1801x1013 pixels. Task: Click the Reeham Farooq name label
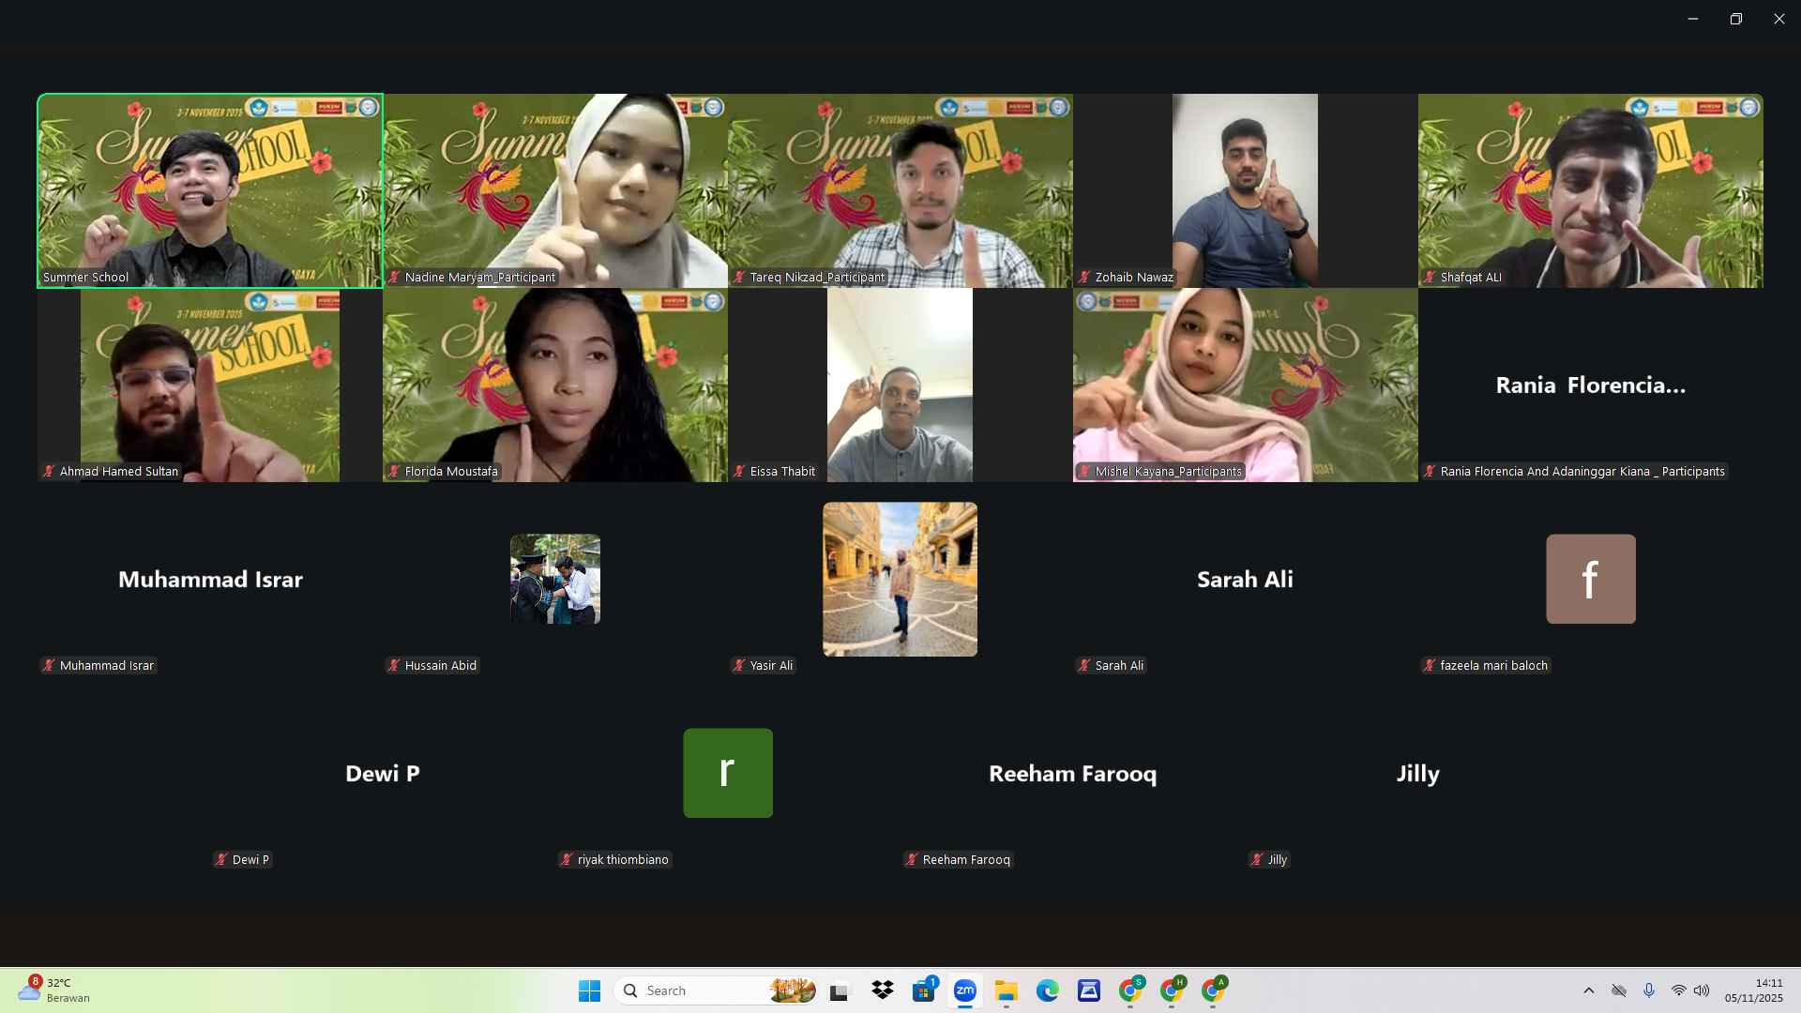[x=965, y=859]
